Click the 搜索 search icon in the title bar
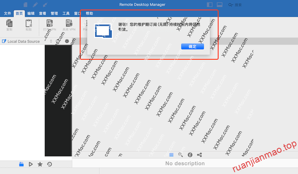298x174 pixels. pos(230,4)
